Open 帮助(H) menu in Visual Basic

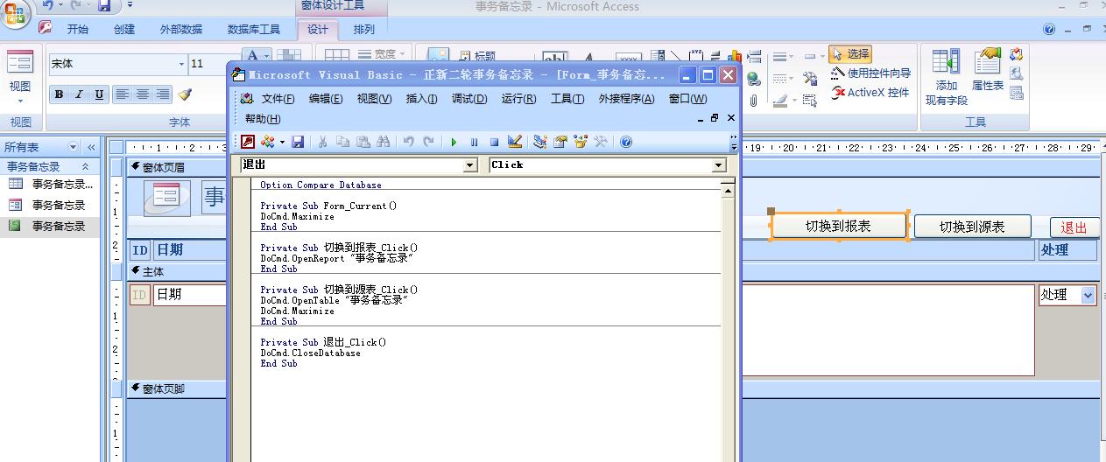pos(263,119)
